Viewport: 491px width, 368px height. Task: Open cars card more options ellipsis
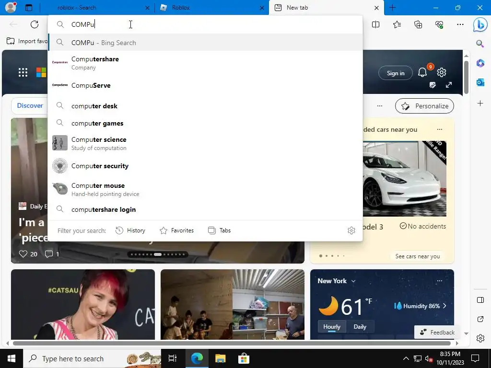[x=440, y=129]
